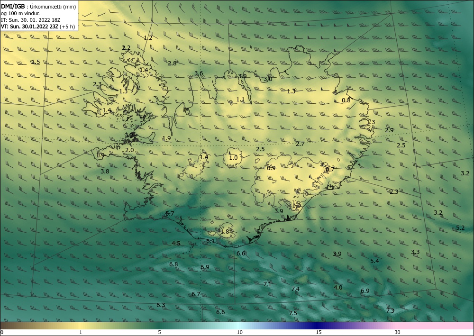
Task: Click the '5.2' value label
Action: tap(460, 228)
